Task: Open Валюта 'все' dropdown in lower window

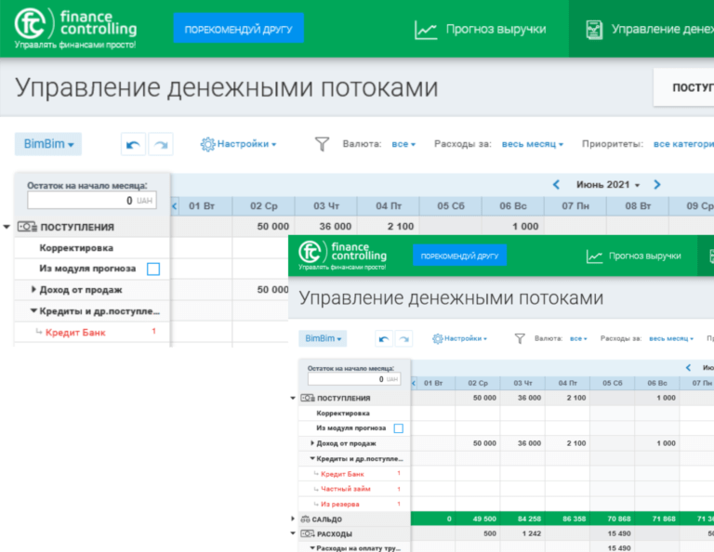Action: pos(578,338)
